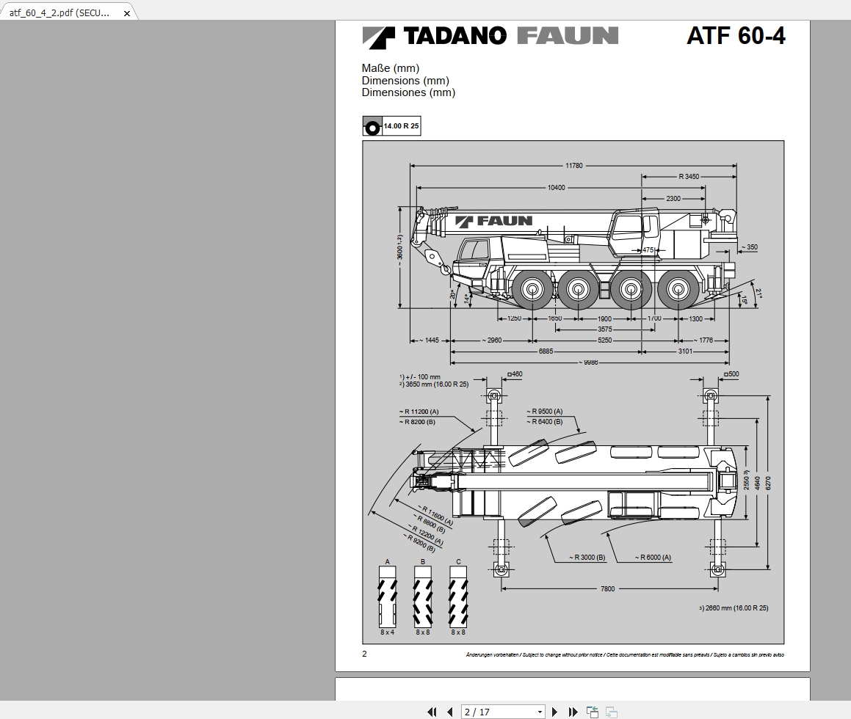Click the grayed next-view forward icon
Image resolution: width=851 pixels, height=719 pixels.
click(x=610, y=712)
